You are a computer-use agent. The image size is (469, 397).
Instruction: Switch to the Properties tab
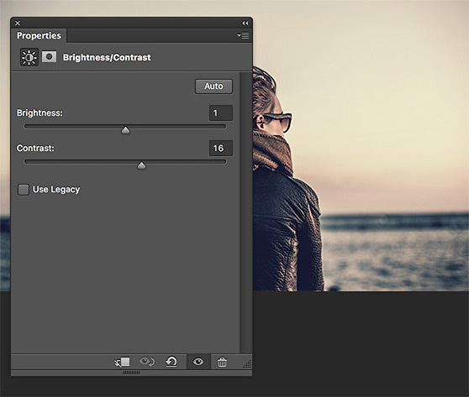coord(39,35)
